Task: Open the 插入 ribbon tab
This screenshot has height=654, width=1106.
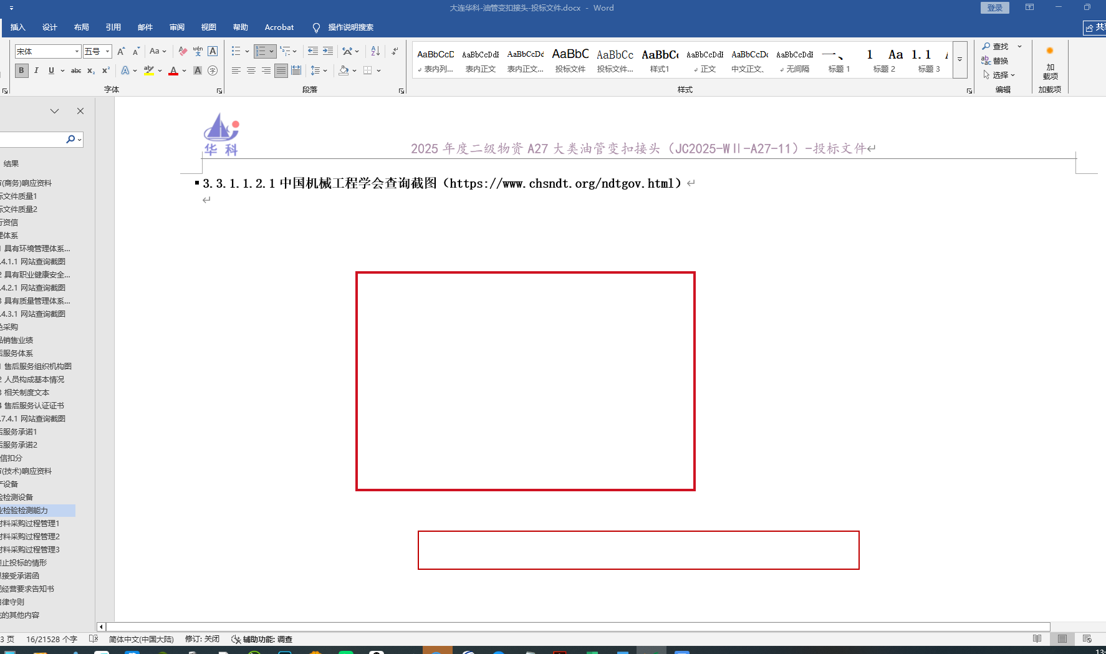Action: tap(18, 27)
